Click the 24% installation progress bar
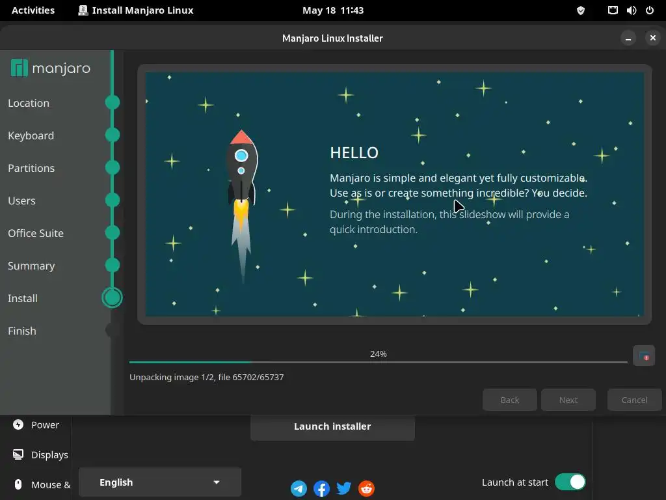Image resolution: width=666 pixels, height=500 pixels. [x=379, y=362]
